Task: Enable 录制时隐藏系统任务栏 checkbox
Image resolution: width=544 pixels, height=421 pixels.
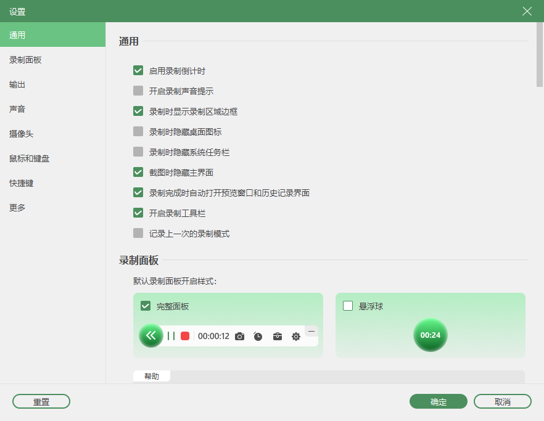Action: coord(138,152)
